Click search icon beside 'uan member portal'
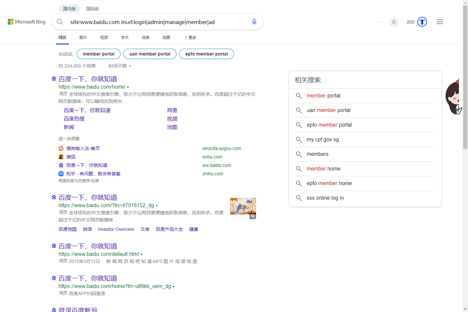 point(299,110)
